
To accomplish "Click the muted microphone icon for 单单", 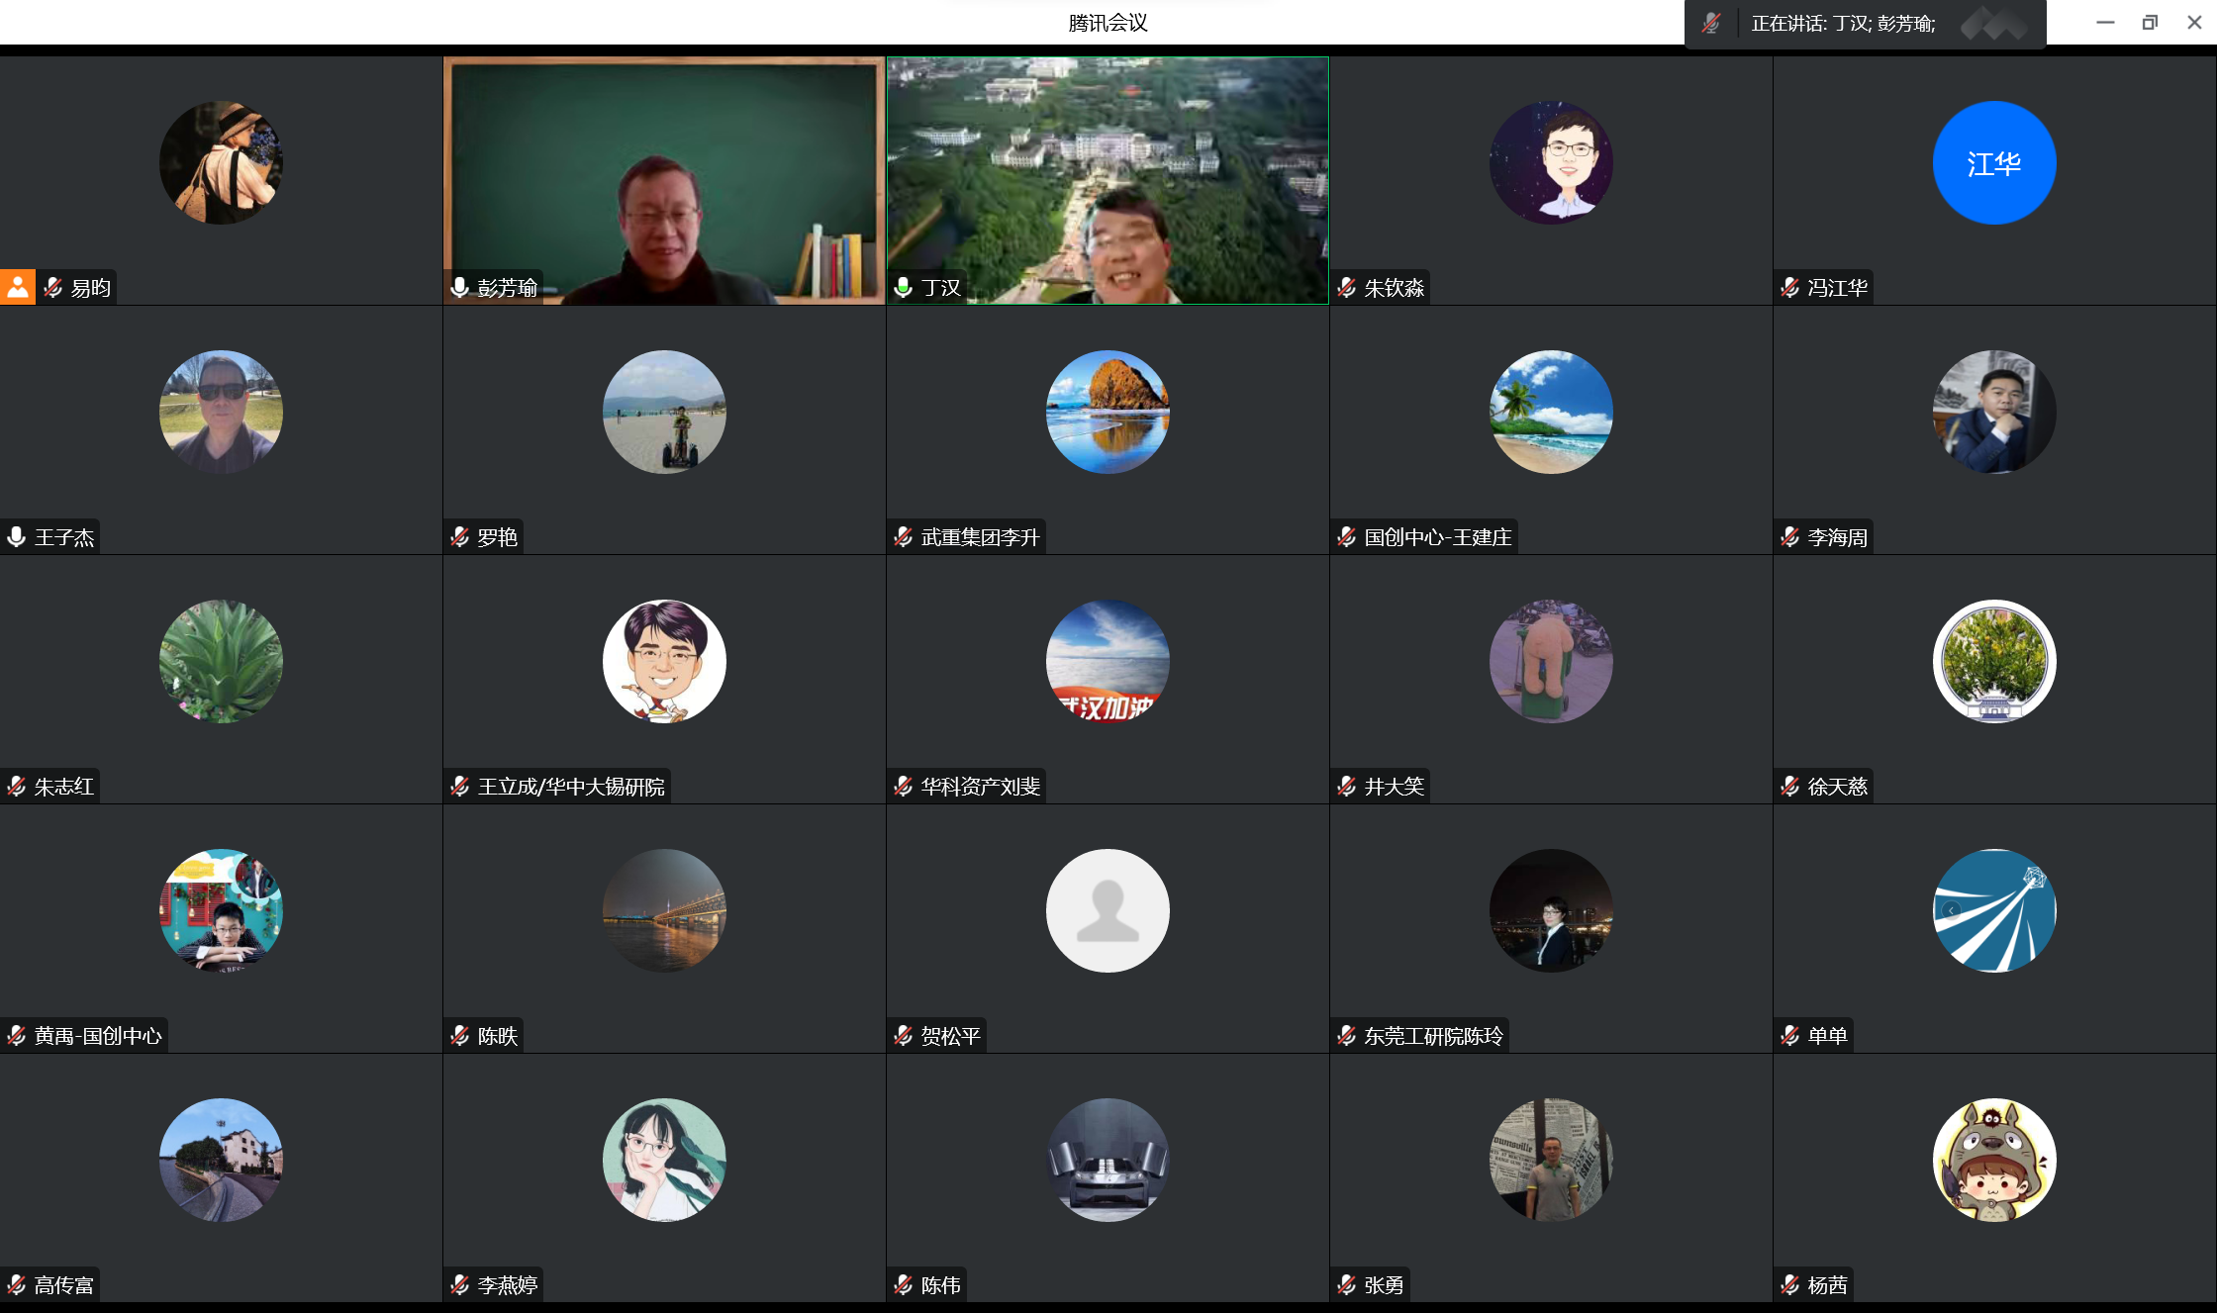I will (x=1789, y=1035).
